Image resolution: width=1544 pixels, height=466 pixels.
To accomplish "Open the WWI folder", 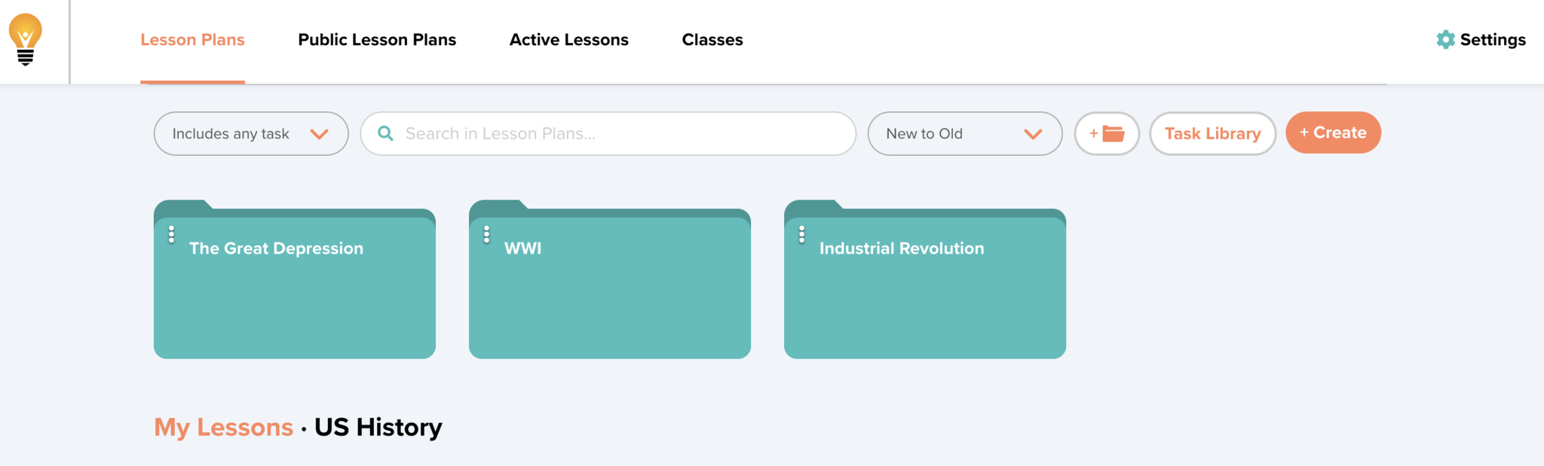I will click(610, 294).
